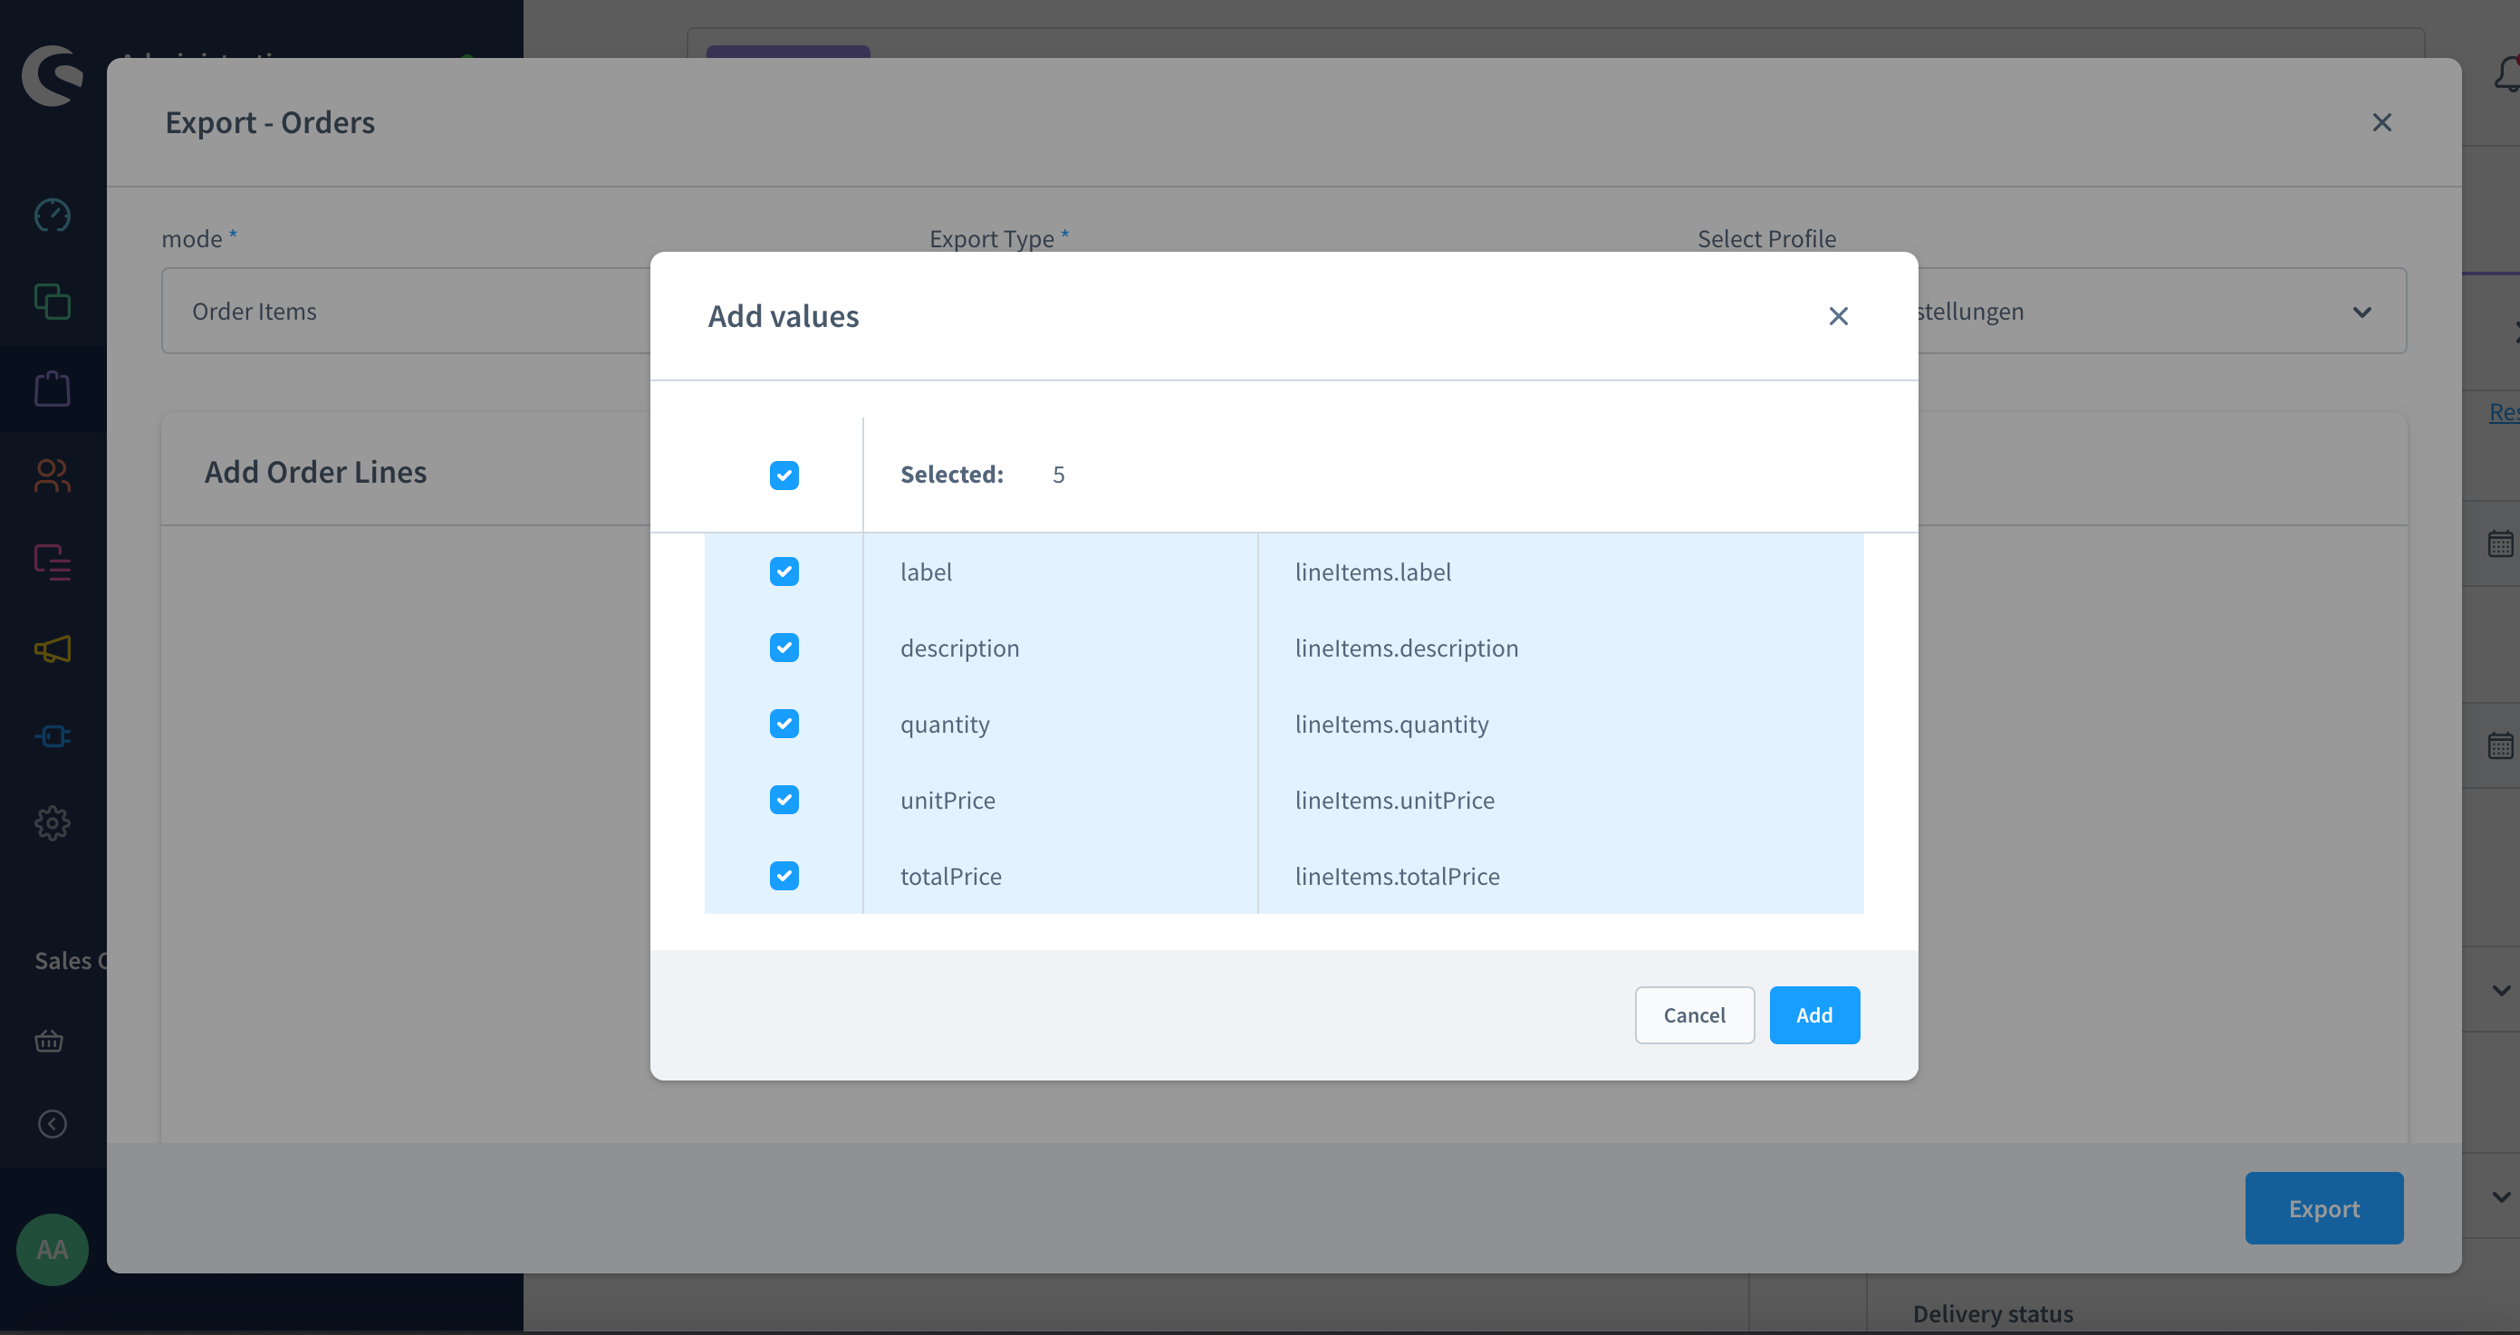Click lineItems.unitPrice cell
Screen dimensions: 2520x1335
(1561, 800)
